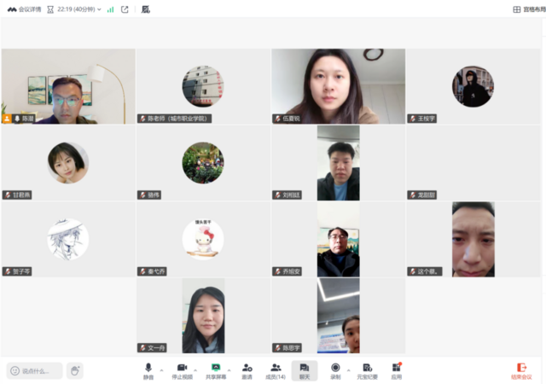Click the red End Meeting button
This screenshot has height=384, width=546.
(x=521, y=369)
